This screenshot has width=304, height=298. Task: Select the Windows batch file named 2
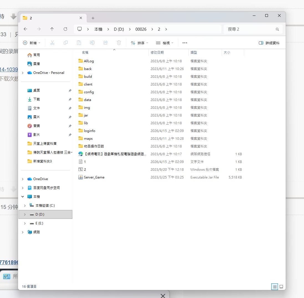(x=85, y=169)
